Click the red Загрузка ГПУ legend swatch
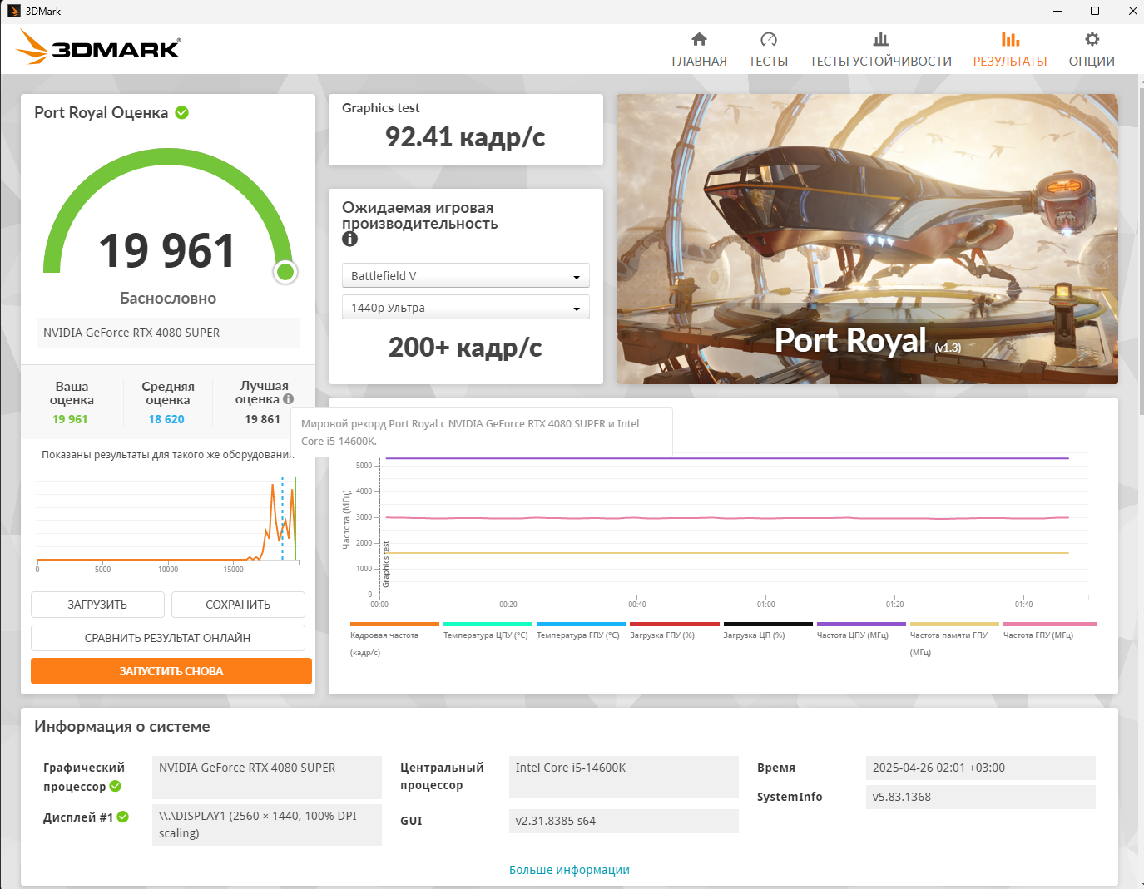The image size is (1144, 889). [x=674, y=624]
